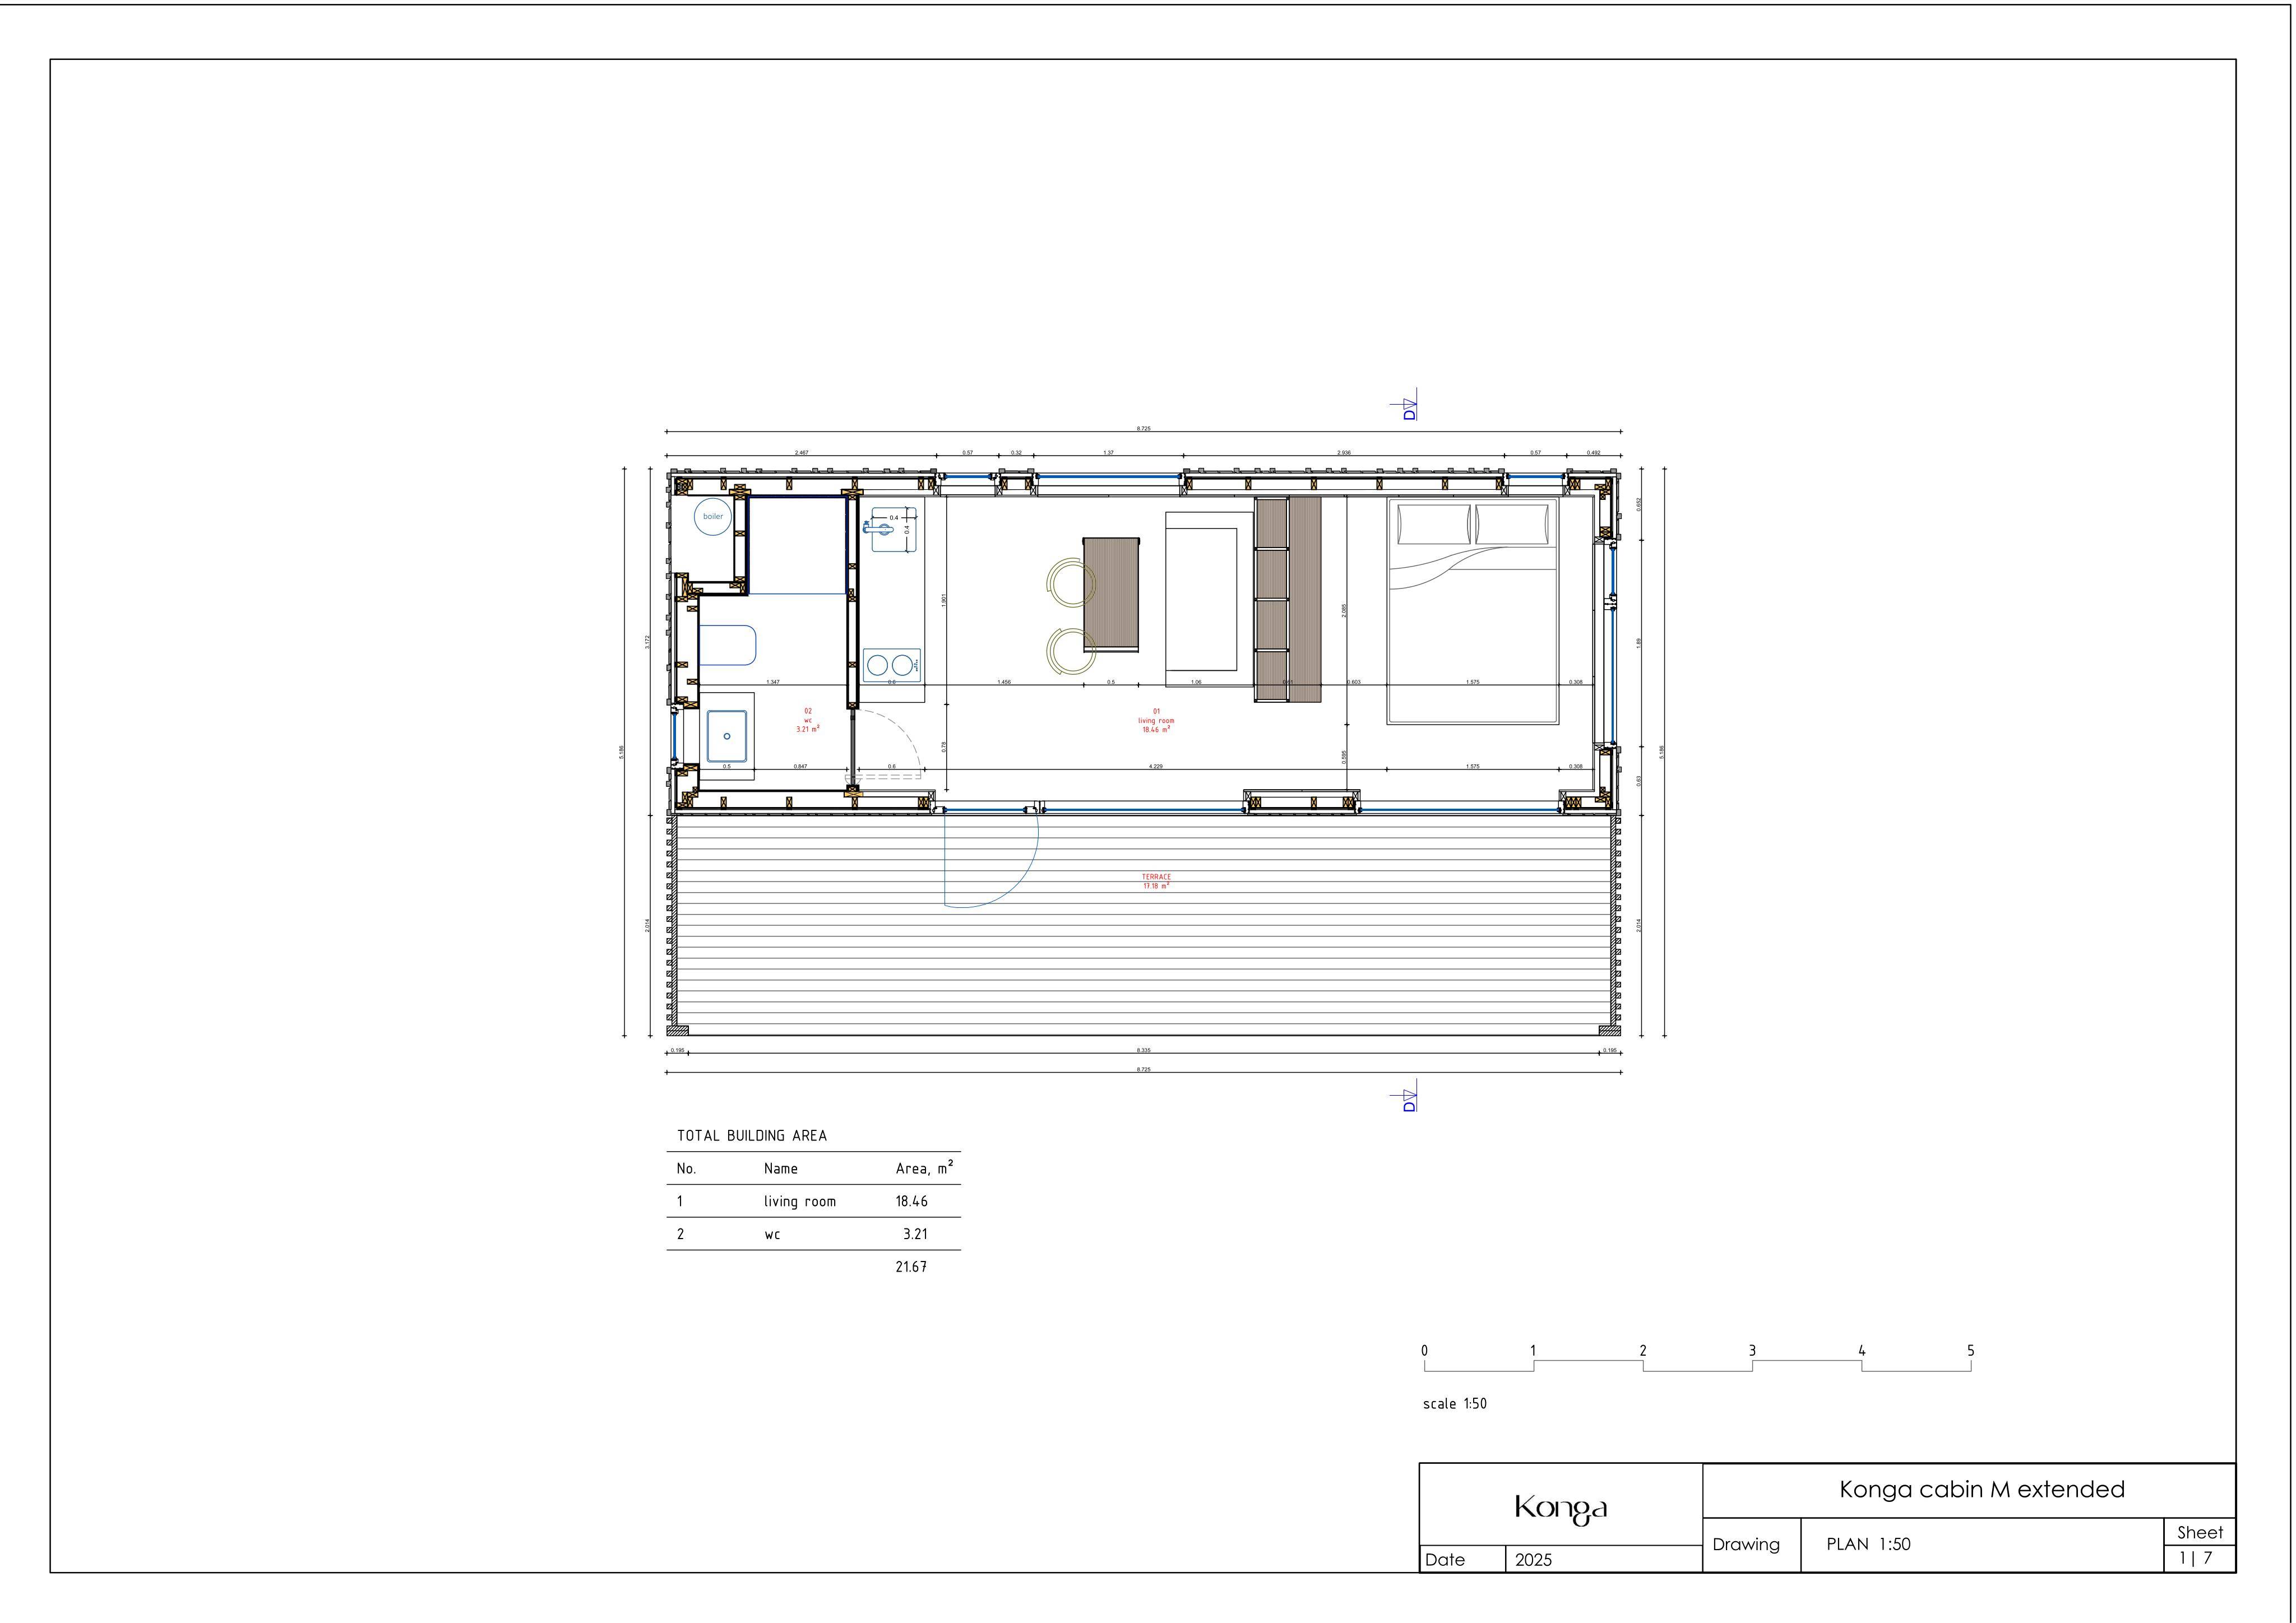The height and width of the screenshot is (1623, 2296).
Task: Select the title 'Konga cabin M extended'
Action: [x=1982, y=1489]
